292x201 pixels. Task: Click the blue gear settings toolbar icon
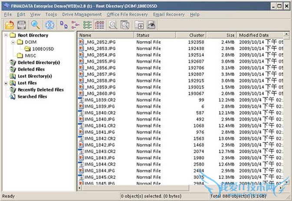[50, 25]
